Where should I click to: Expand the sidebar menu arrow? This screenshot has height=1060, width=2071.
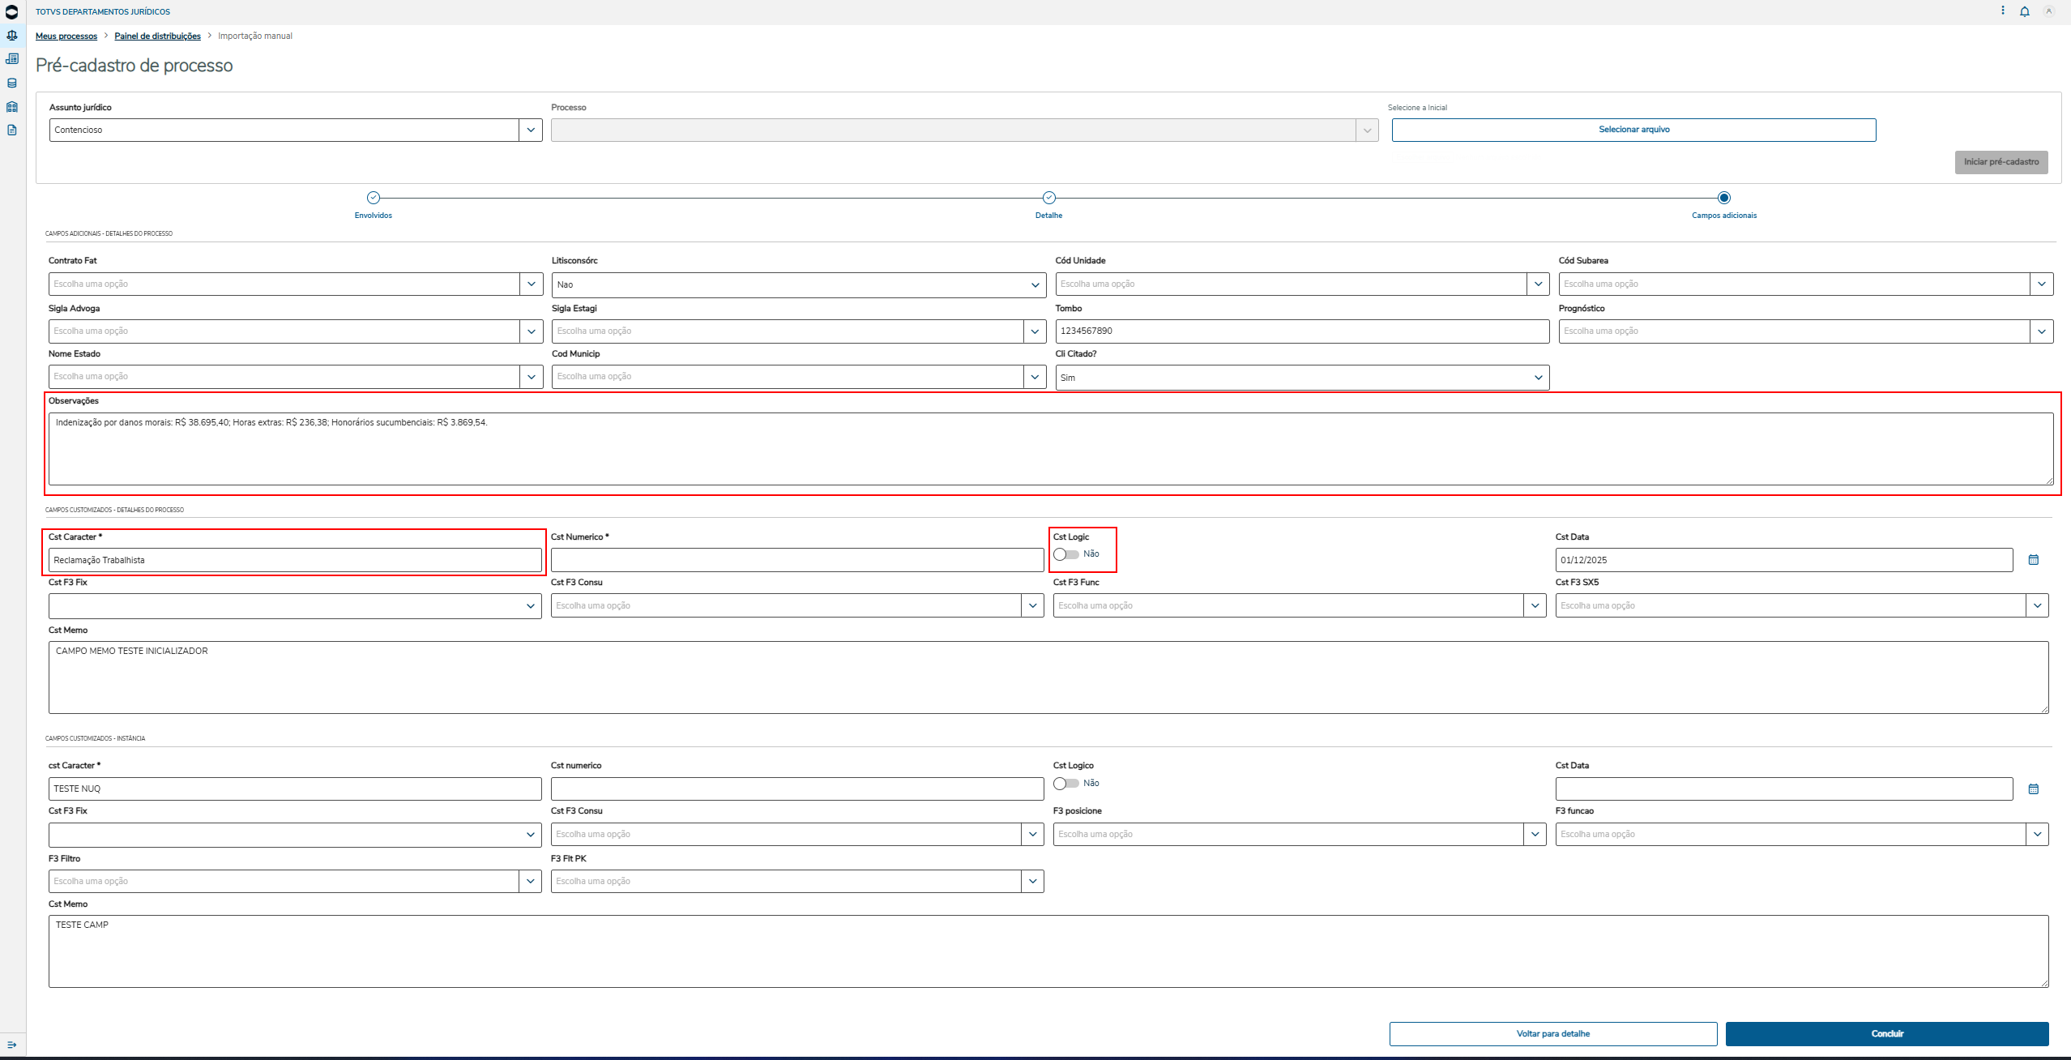[x=12, y=1045]
